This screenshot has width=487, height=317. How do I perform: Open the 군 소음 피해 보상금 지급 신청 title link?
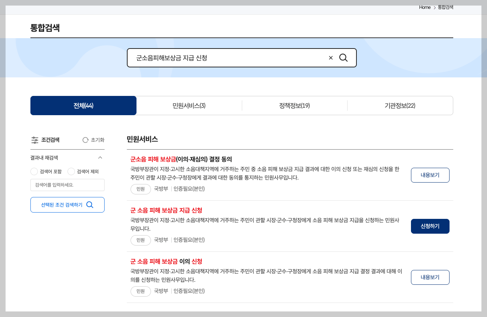(x=166, y=210)
